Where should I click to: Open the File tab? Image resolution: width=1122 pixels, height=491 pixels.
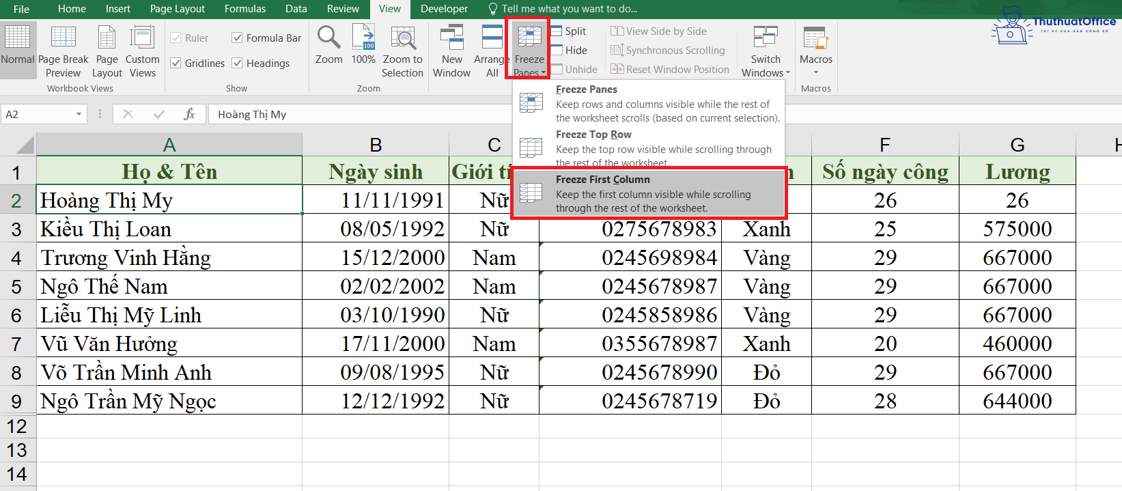click(21, 9)
